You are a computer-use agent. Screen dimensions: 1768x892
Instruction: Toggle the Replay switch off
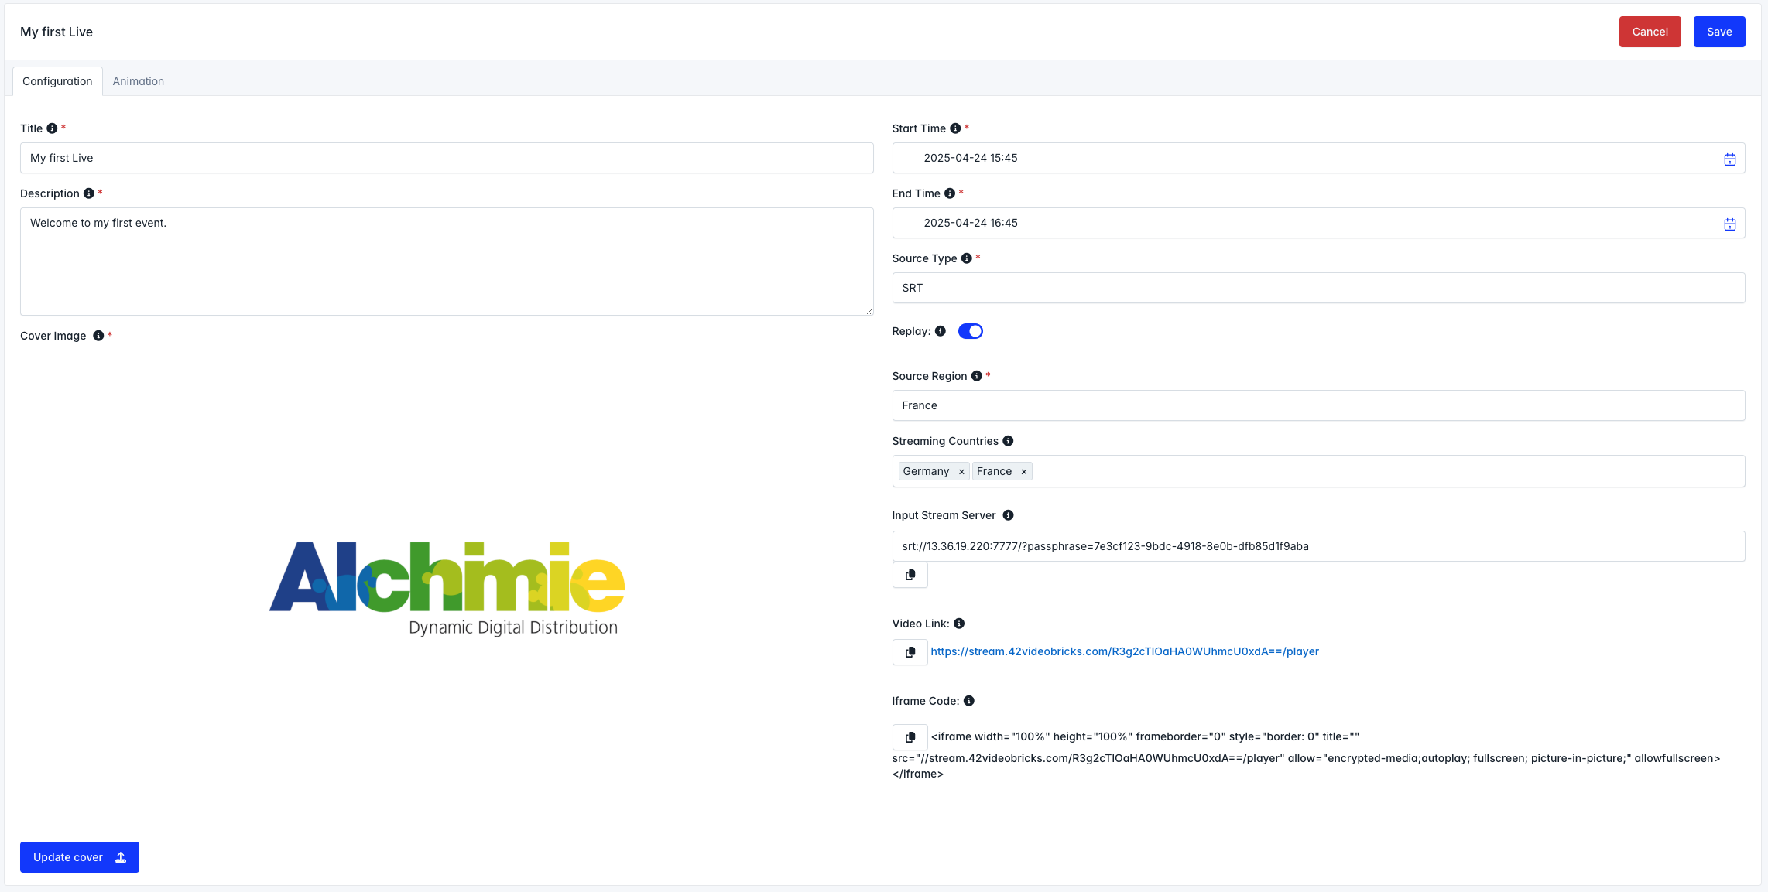coord(970,331)
